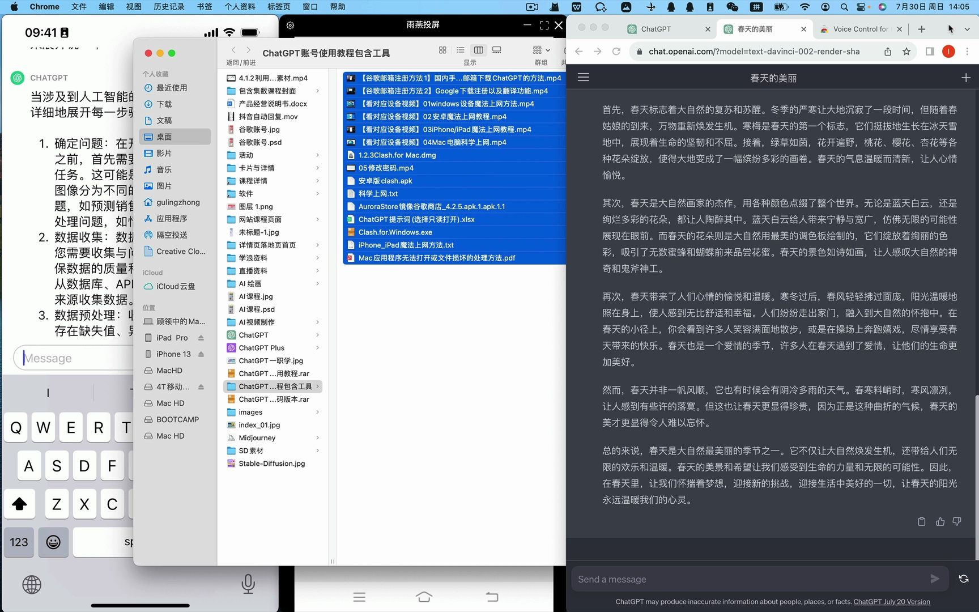
Task: Tap the back button in 雨燕投屏 bottom bar
Action: coord(492,597)
